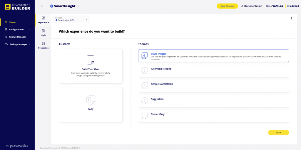Click the Copy duplicate icon
The width and height of the screenshot is (301, 150).
[x=91, y=100]
